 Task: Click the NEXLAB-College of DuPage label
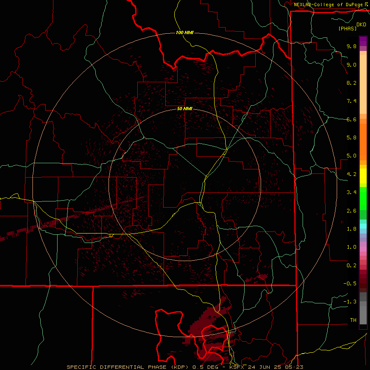coord(328,5)
